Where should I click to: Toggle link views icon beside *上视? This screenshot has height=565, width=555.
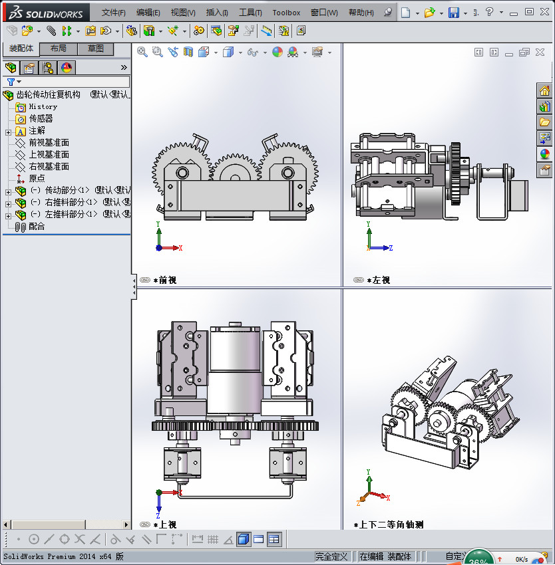(x=145, y=524)
